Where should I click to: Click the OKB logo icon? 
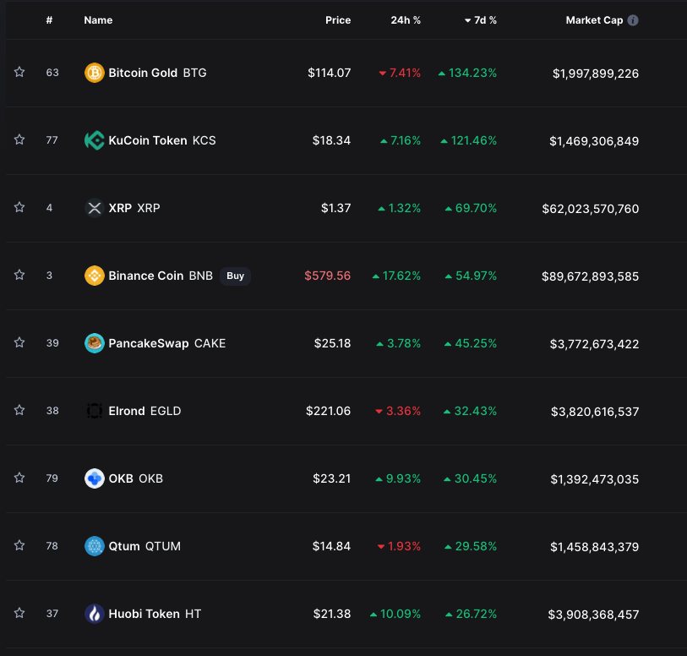pyautogui.click(x=94, y=478)
